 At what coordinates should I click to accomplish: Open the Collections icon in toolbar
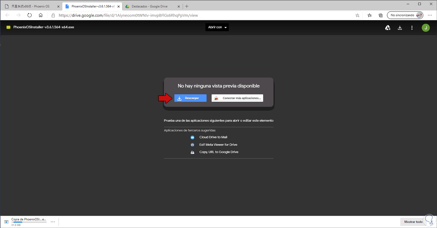pos(380,15)
